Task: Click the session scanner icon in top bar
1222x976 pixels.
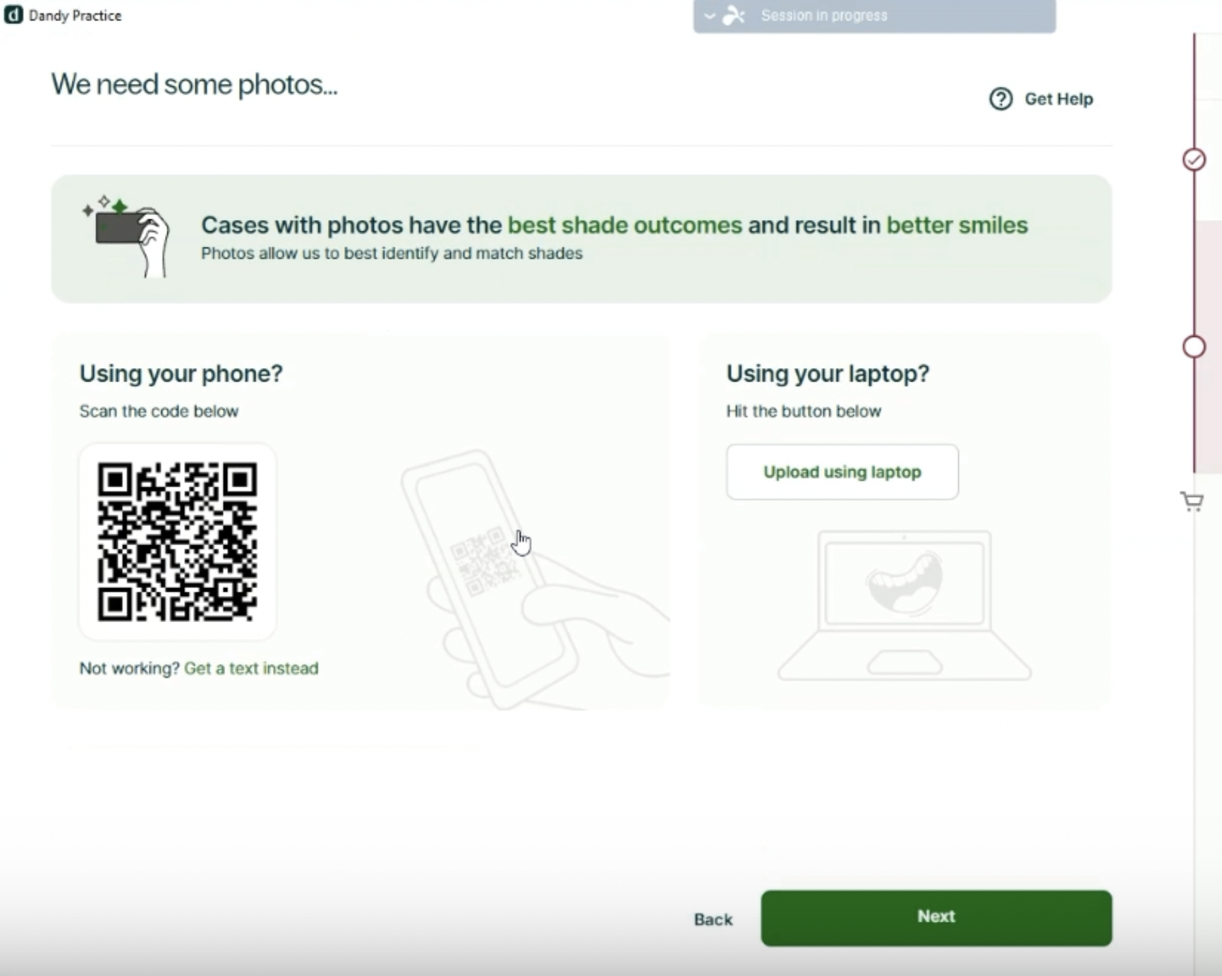Action: [734, 16]
